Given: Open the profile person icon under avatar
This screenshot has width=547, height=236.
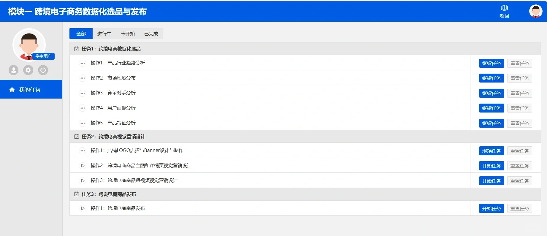Looking at the screenshot, I should [14, 70].
